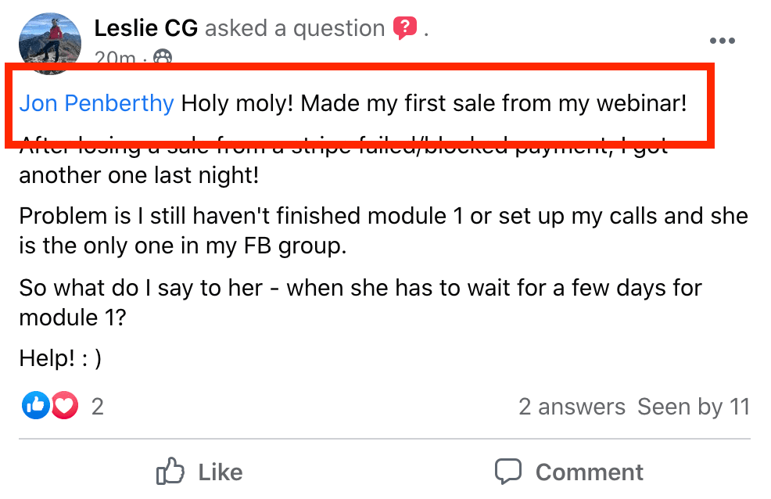Click the 'Help! : )' line
This screenshot has width=771, height=499.
coord(60,358)
